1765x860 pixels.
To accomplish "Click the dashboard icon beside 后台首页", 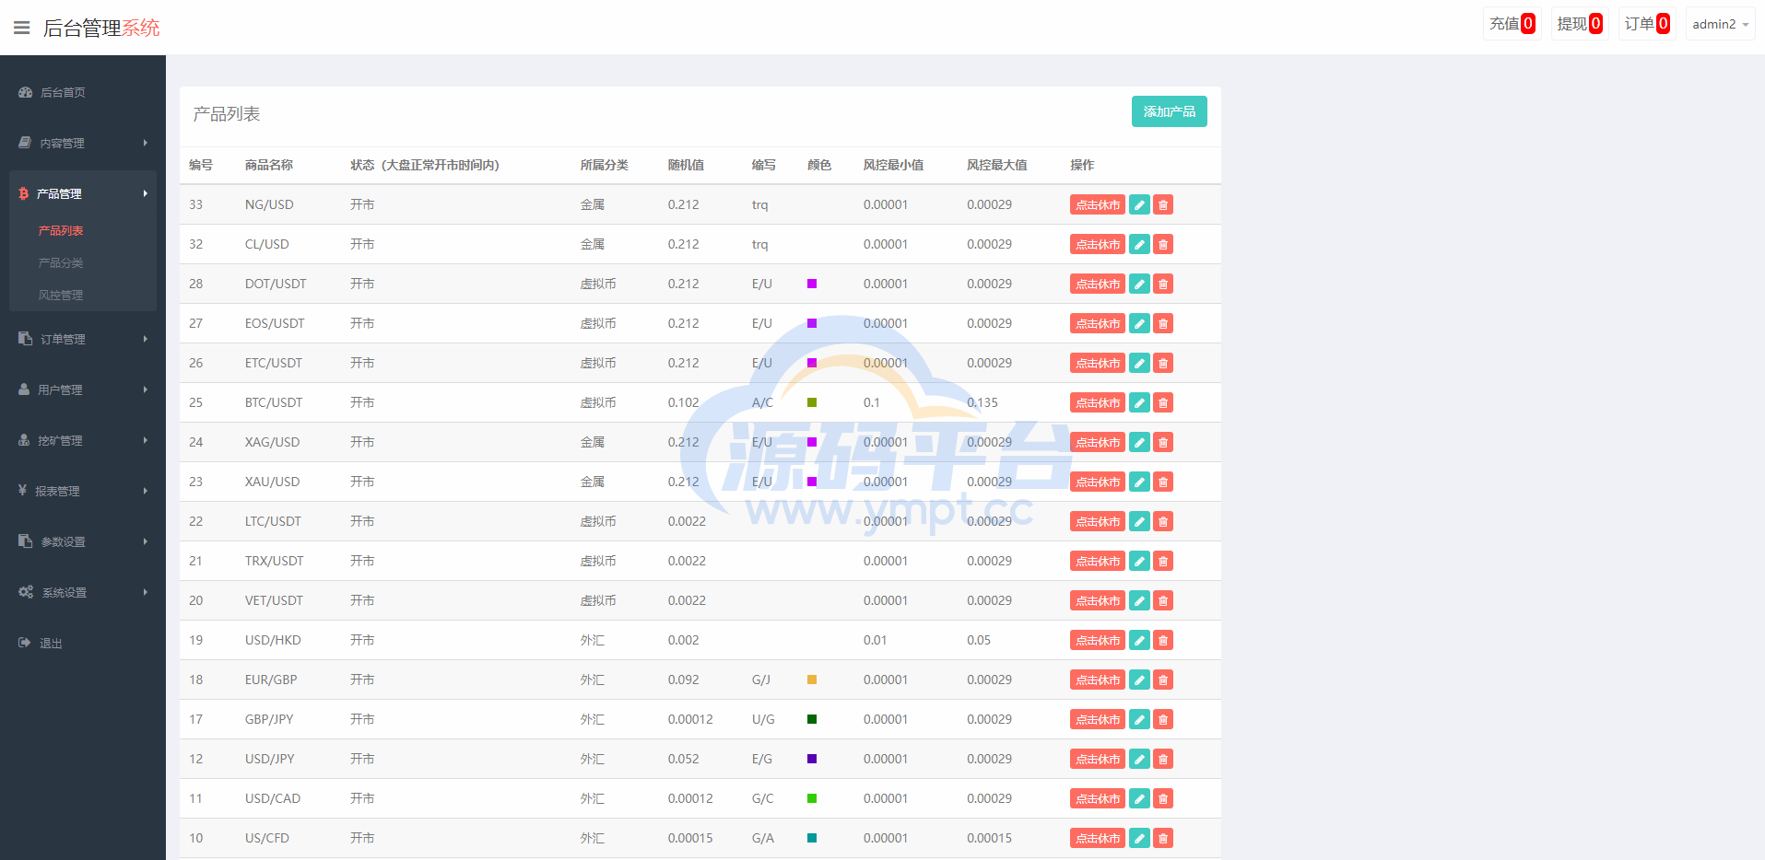I will click(x=26, y=92).
